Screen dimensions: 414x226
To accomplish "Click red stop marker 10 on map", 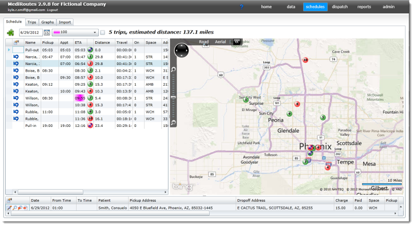I will 305,60.
